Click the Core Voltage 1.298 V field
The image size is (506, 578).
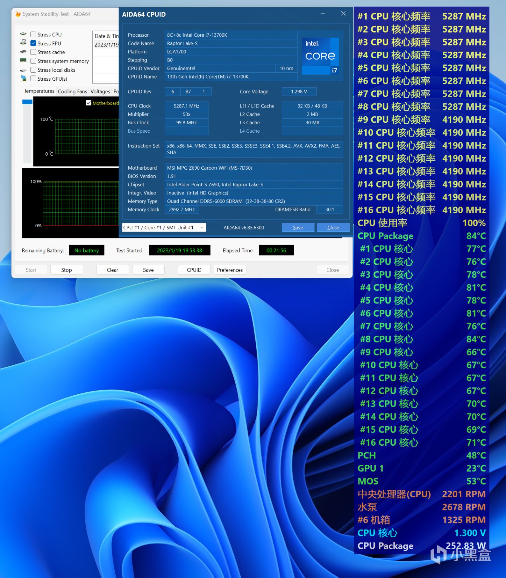299,91
